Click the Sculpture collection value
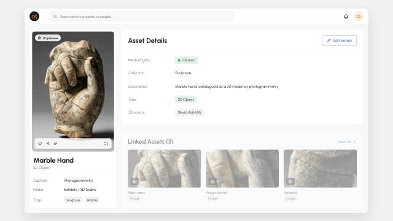Viewport: 393px width, 221px height. (183, 73)
